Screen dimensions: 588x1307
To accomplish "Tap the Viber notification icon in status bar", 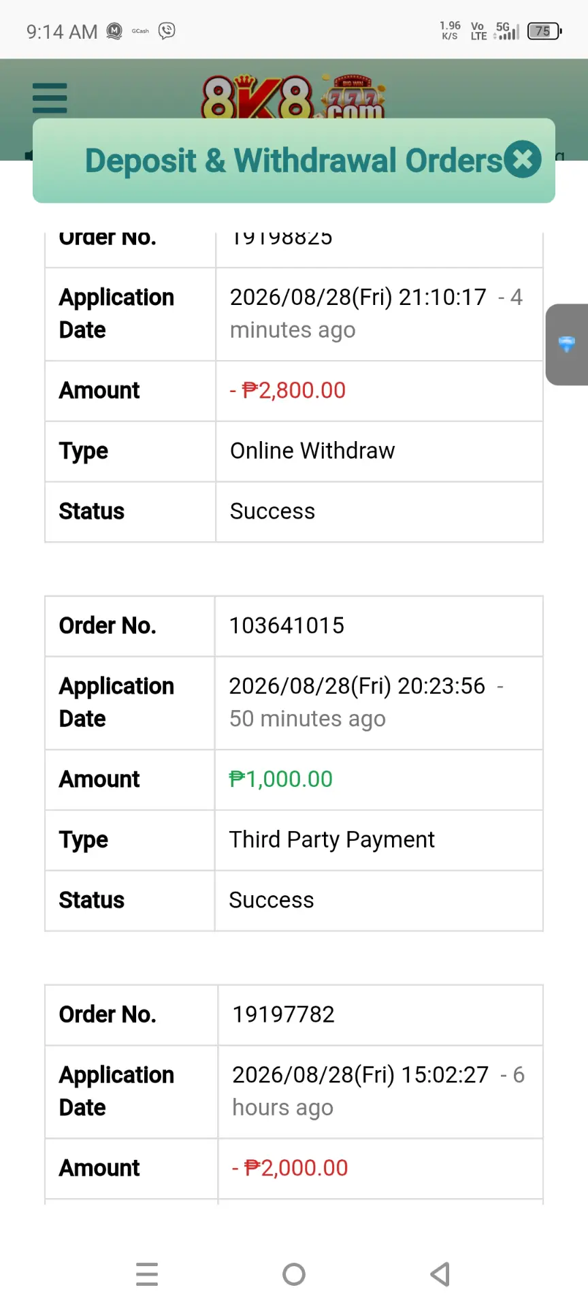I will point(167,31).
